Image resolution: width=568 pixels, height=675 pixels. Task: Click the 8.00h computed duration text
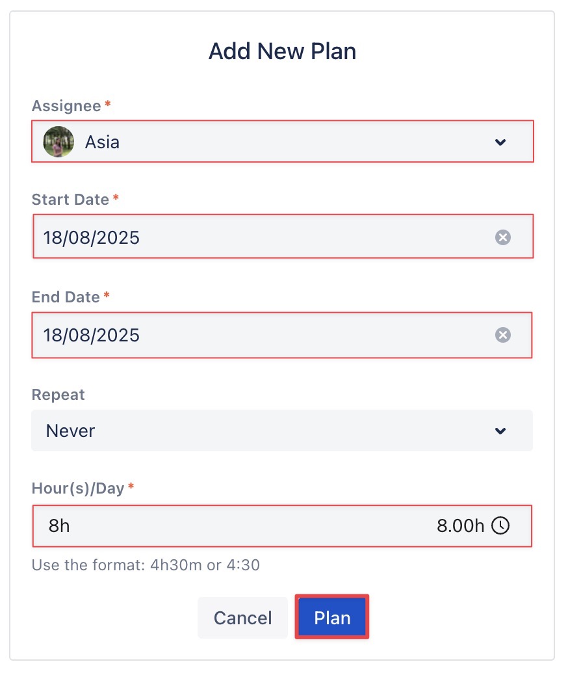(460, 525)
